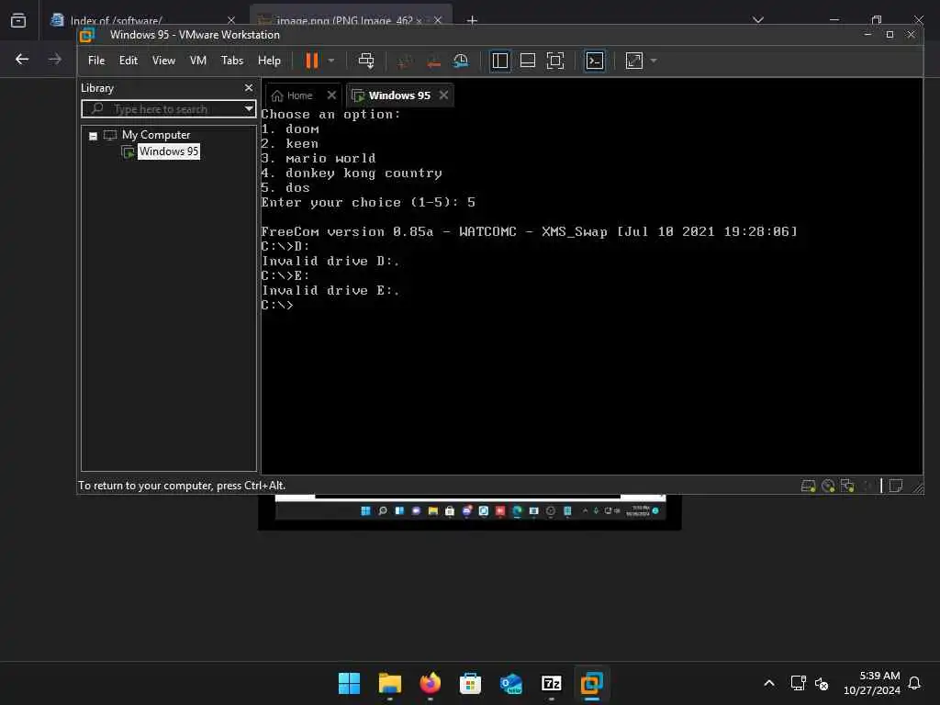Open the browser list all tabs chevron
The image size is (940, 705).
(758, 20)
